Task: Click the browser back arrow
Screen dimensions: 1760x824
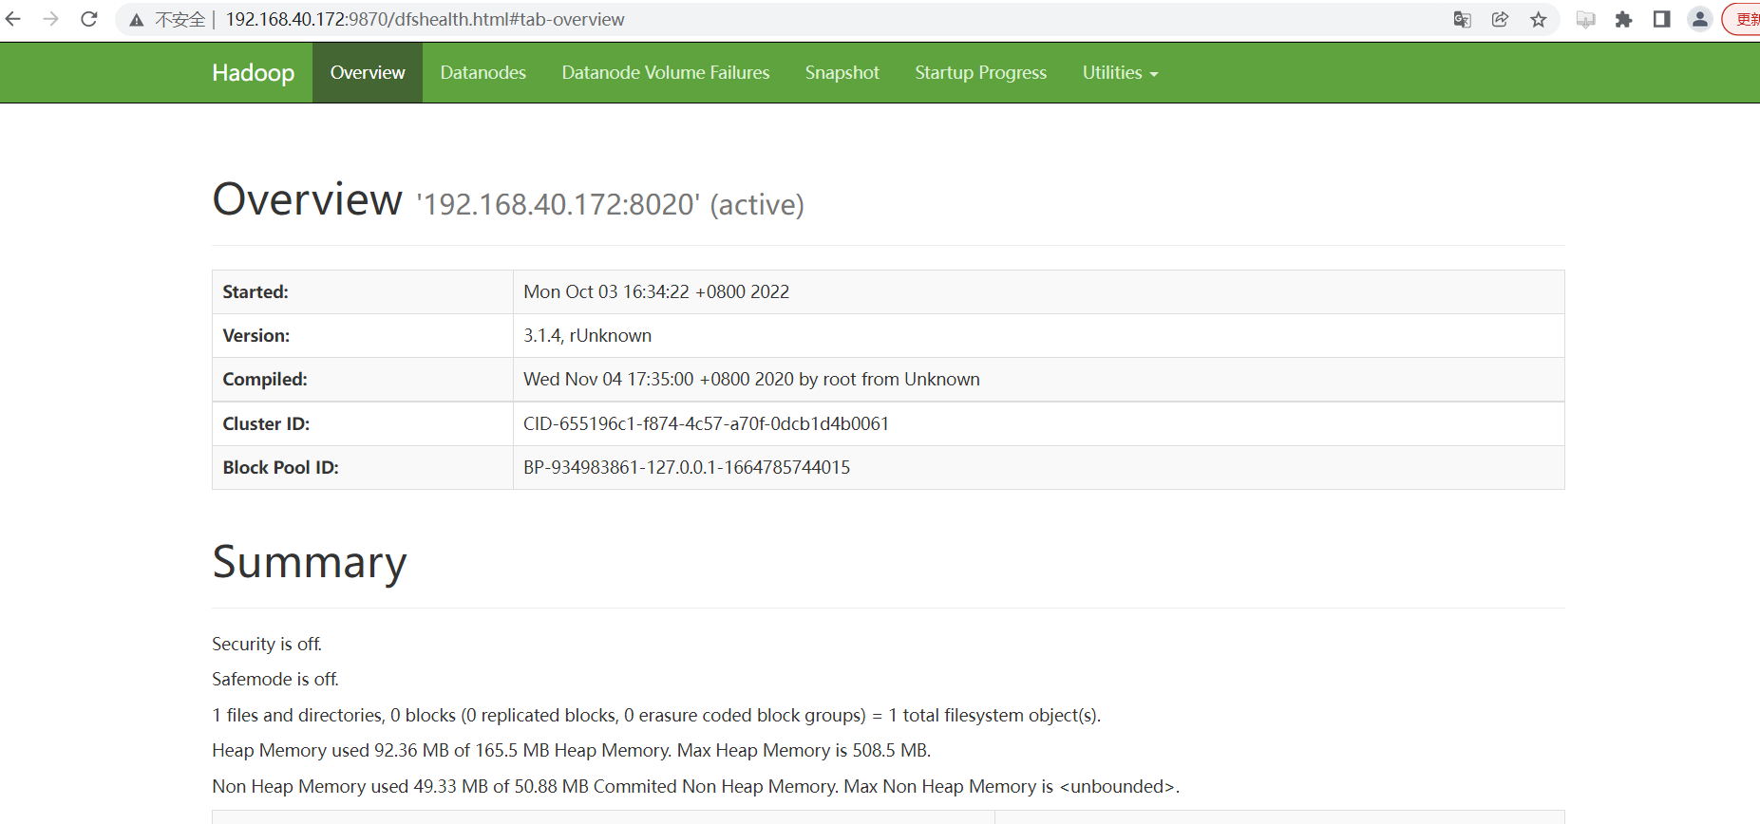Action: tap(12, 19)
